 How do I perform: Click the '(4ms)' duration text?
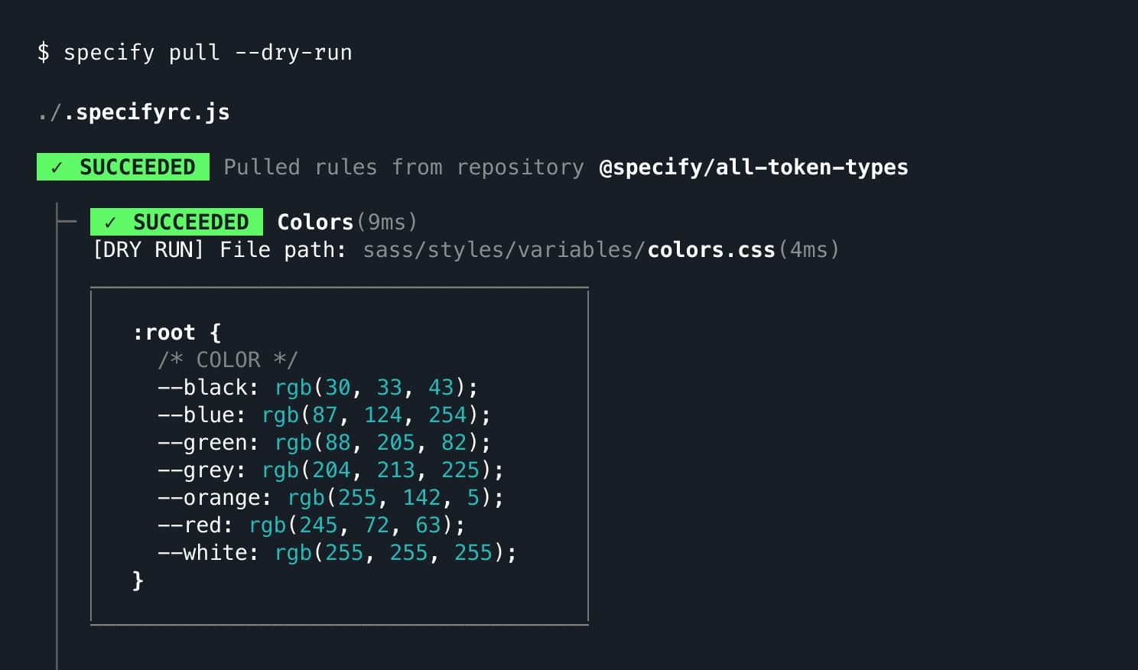click(x=808, y=249)
